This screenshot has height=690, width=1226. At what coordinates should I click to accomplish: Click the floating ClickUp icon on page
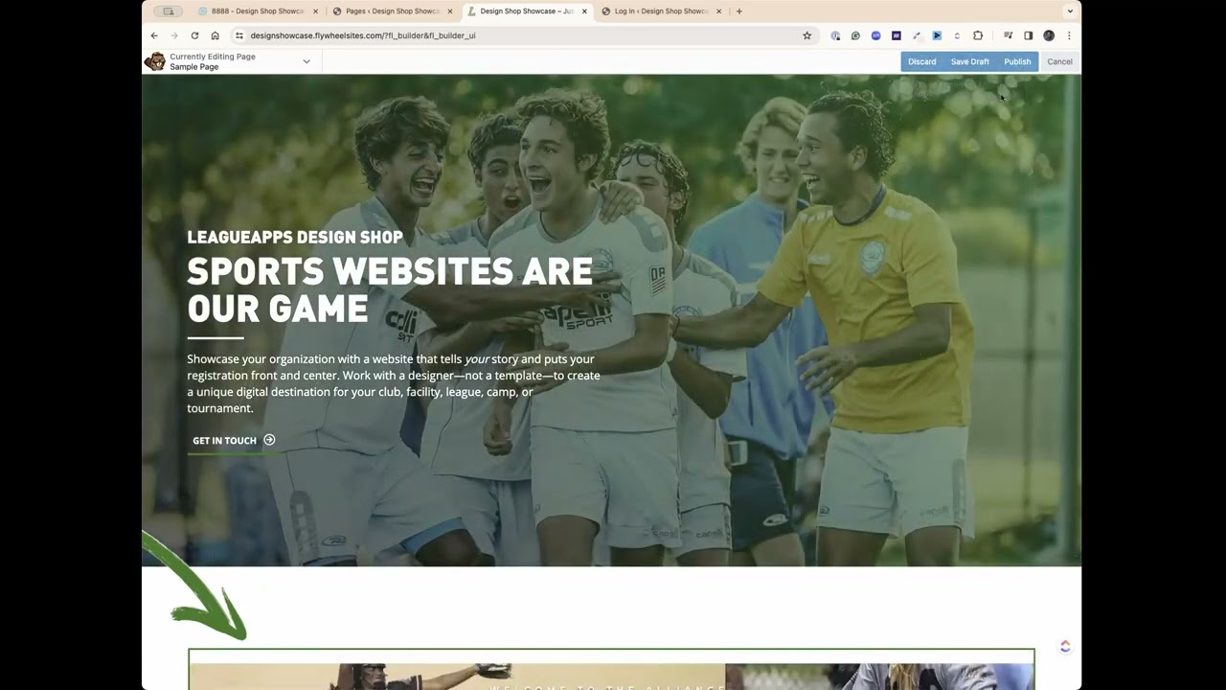click(x=1065, y=647)
